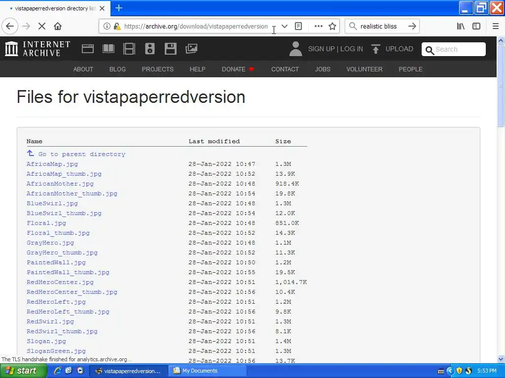Open page actions three-dot menu

tap(319, 27)
